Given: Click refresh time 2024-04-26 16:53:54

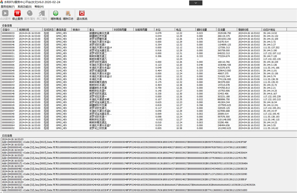Looking at the screenshot, I should 249,74.
